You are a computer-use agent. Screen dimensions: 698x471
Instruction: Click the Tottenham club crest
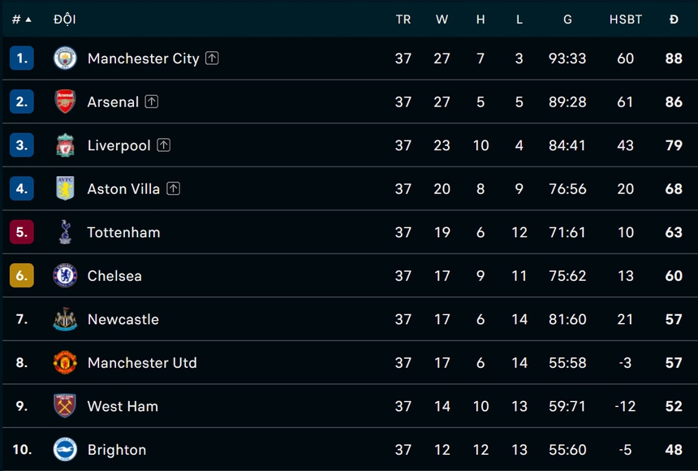pos(65,232)
